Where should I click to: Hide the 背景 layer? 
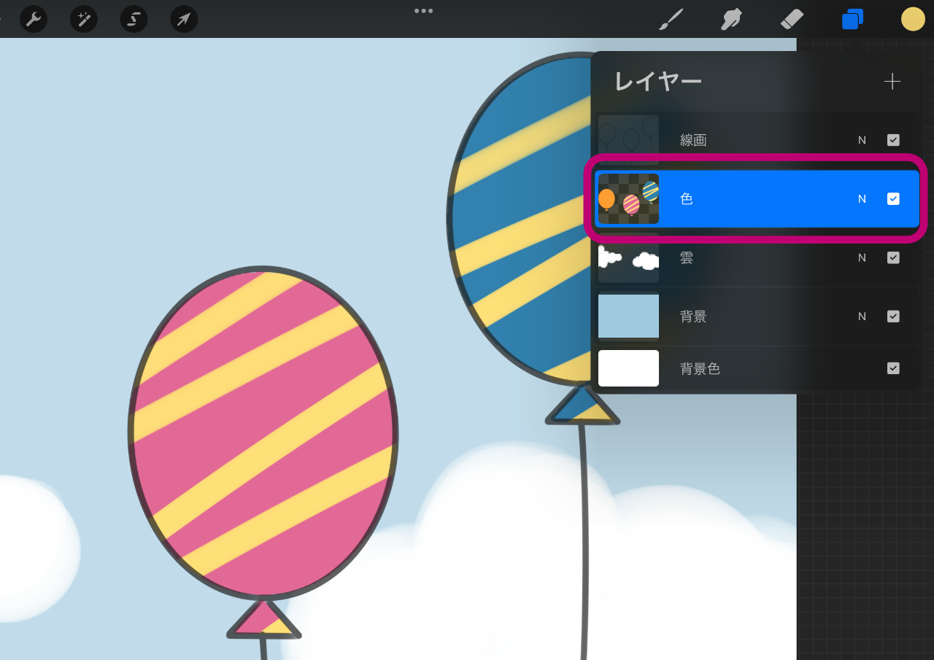[x=893, y=317]
